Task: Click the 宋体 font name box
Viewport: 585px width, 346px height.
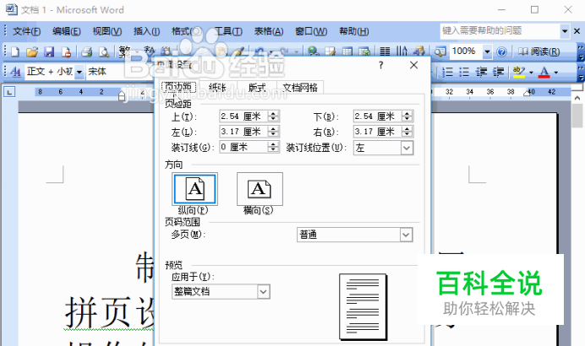Action: pyautogui.click(x=119, y=72)
